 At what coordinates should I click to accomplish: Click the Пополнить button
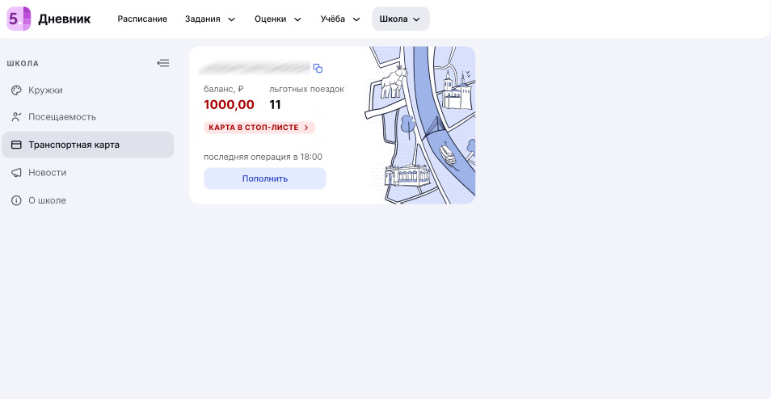(265, 178)
